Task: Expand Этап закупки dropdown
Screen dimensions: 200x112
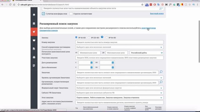Action: coord(119,97)
